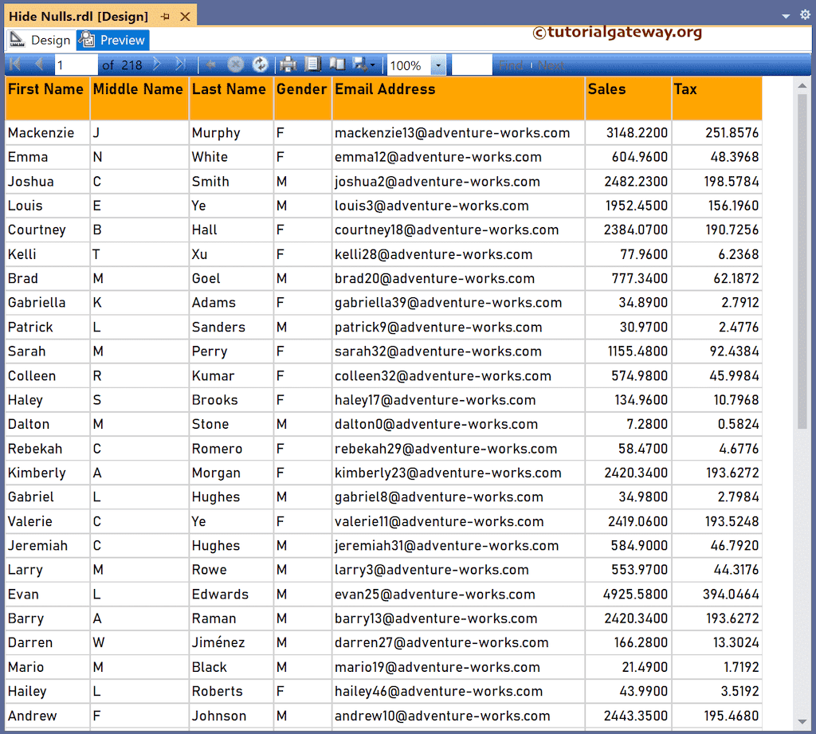Viewport: 816px width, 734px height.
Task: Click the Stop Rendering icon
Action: [235, 65]
